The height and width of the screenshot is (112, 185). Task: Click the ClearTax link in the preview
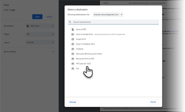pyautogui.click(x=173, y=31)
